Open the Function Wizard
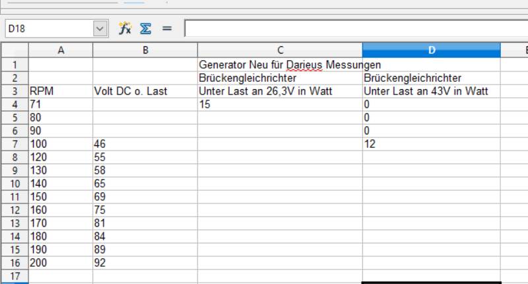This screenshot has width=528, height=284. click(125, 28)
